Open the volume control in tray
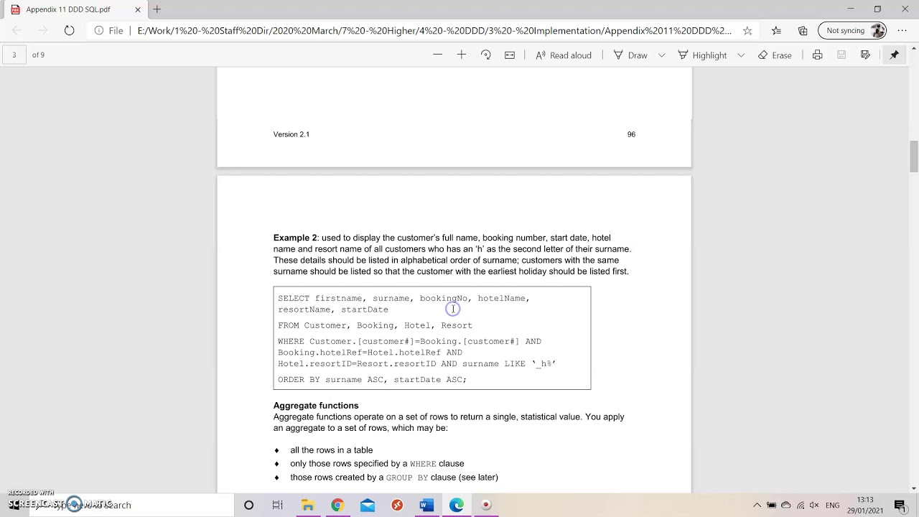919x517 pixels. (816, 506)
